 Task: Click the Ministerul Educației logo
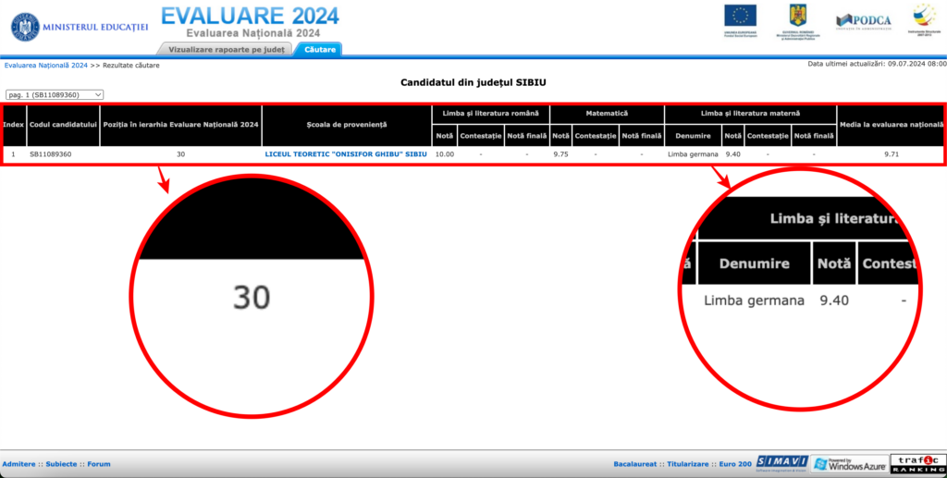click(x=79, y=27)
